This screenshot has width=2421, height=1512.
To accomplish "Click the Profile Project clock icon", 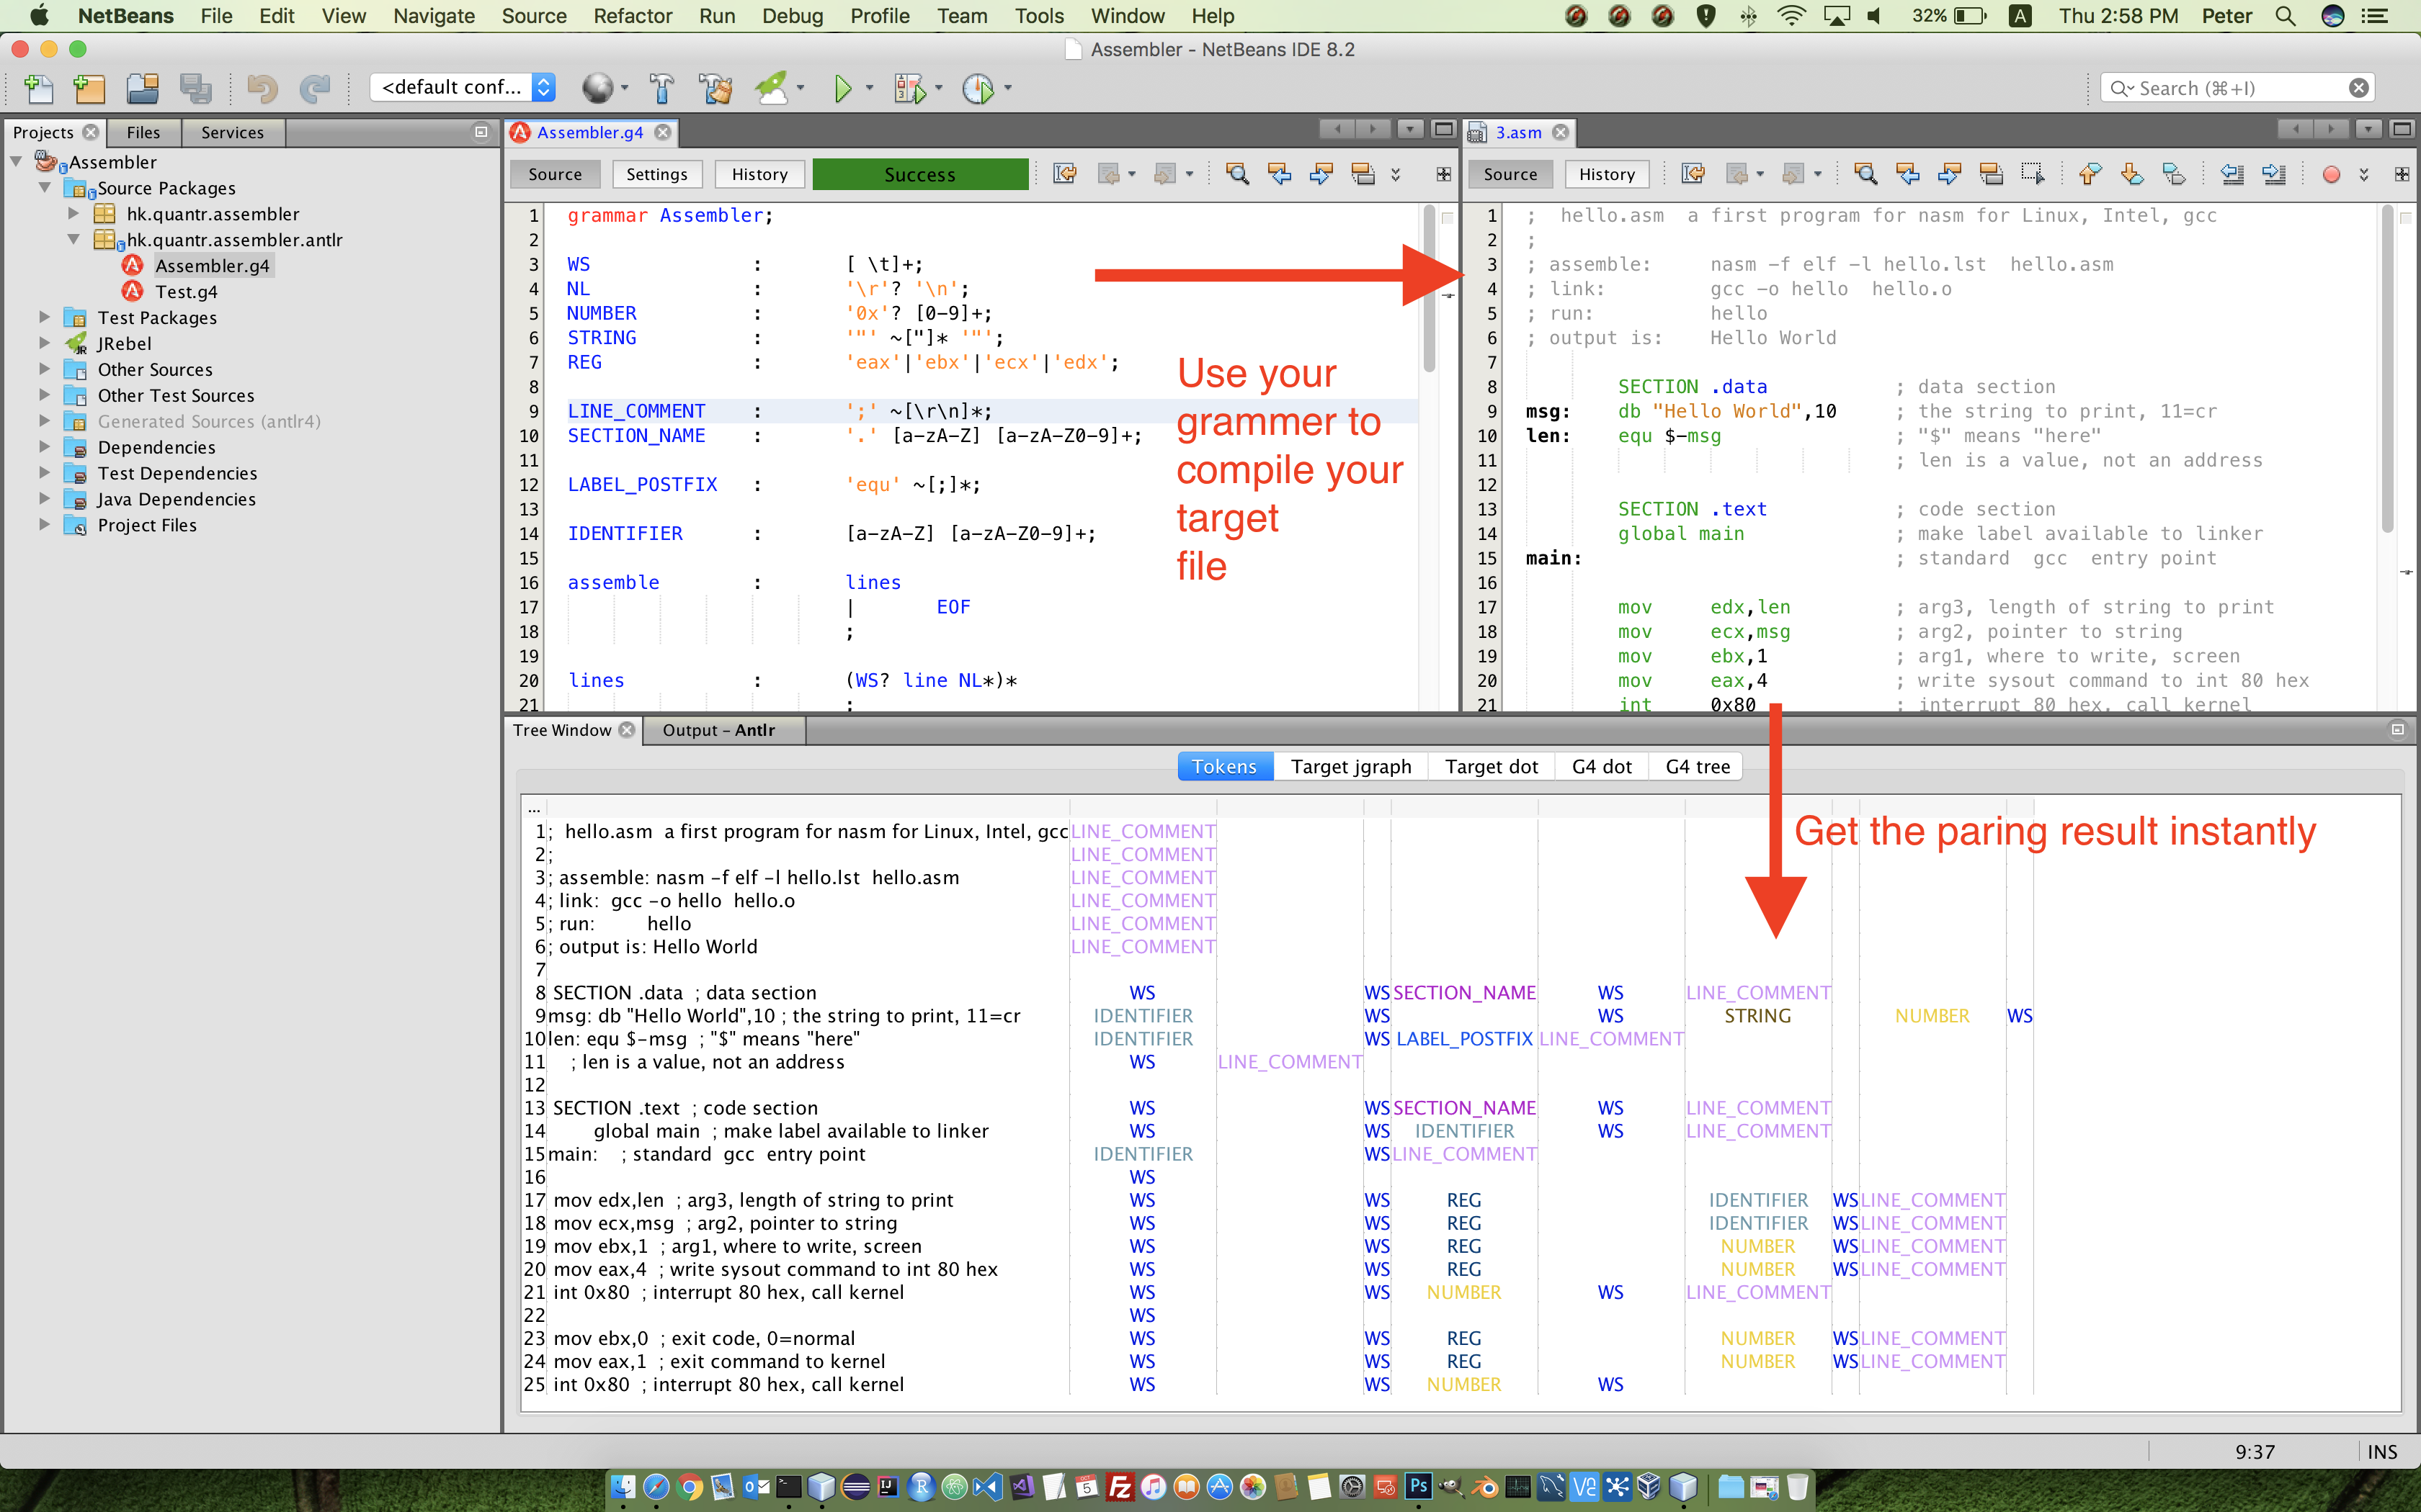I will pos(977,88).
